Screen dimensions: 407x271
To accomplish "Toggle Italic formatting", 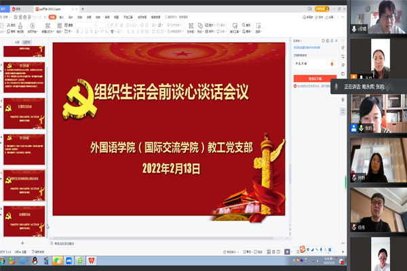I will [x=82, y=31].
